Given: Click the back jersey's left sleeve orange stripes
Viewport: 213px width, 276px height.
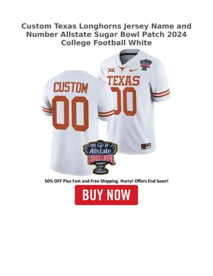Looking at the screenshot, I should tap(47, 110).
